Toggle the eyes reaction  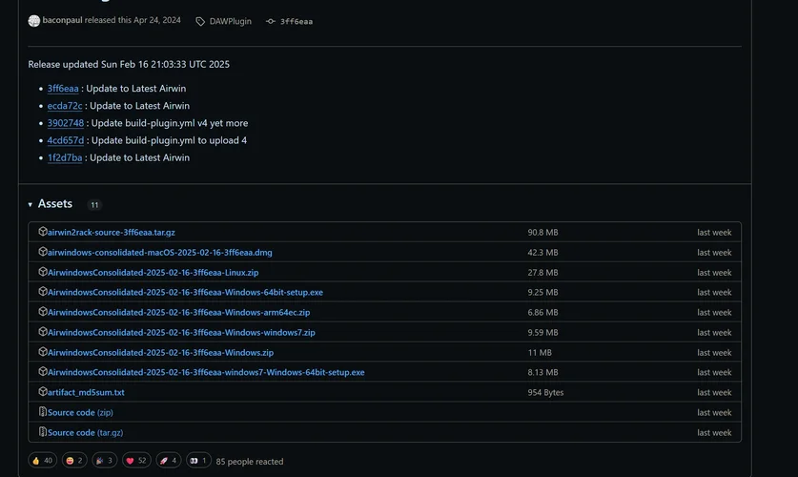[198, 461]
